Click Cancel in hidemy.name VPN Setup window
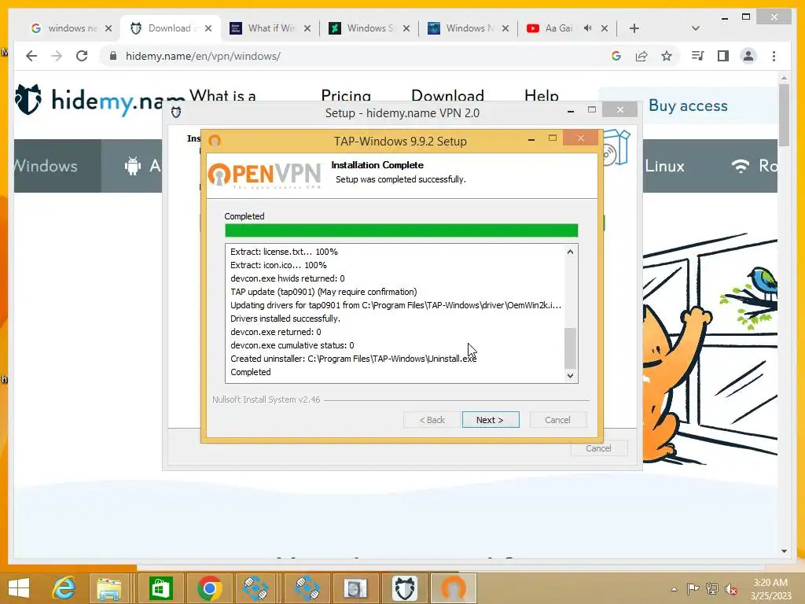 (x=598, y=447)
